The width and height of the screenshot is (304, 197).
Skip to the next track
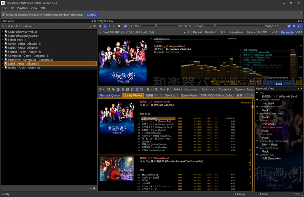[x=119, y=26]
